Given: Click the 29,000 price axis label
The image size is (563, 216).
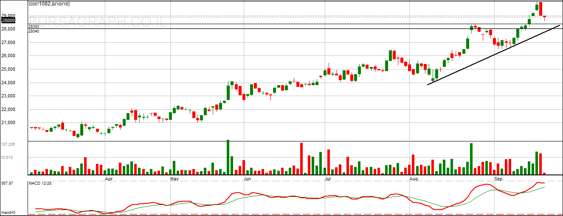Looking at the screenshot, I should click(8, 16).
